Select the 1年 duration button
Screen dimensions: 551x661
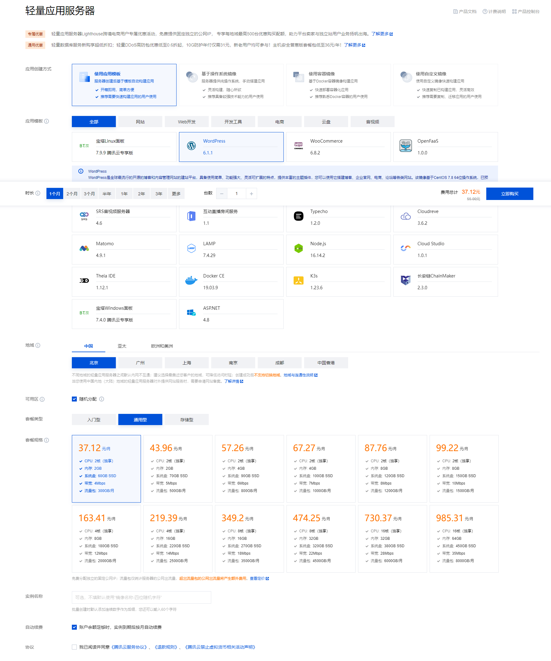(124, 193)
